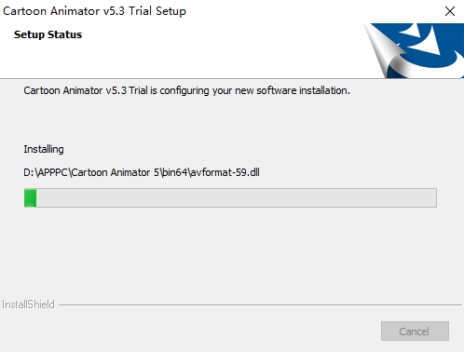This screenshot has width=464, height=352.
Task: Click the Cartoon Animator name in title bar
Action: pyautogui.click(x=51, y=11)
